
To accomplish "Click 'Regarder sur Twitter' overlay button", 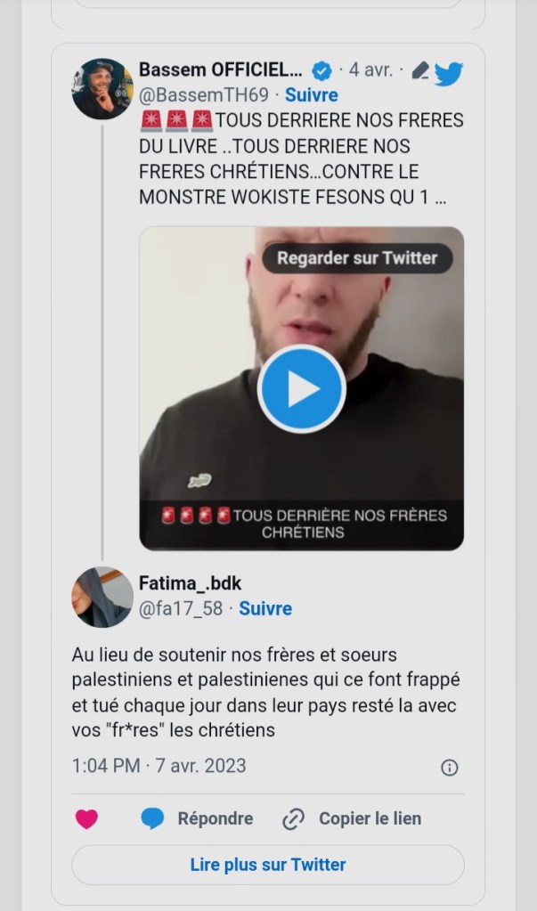I will (357, 258).
